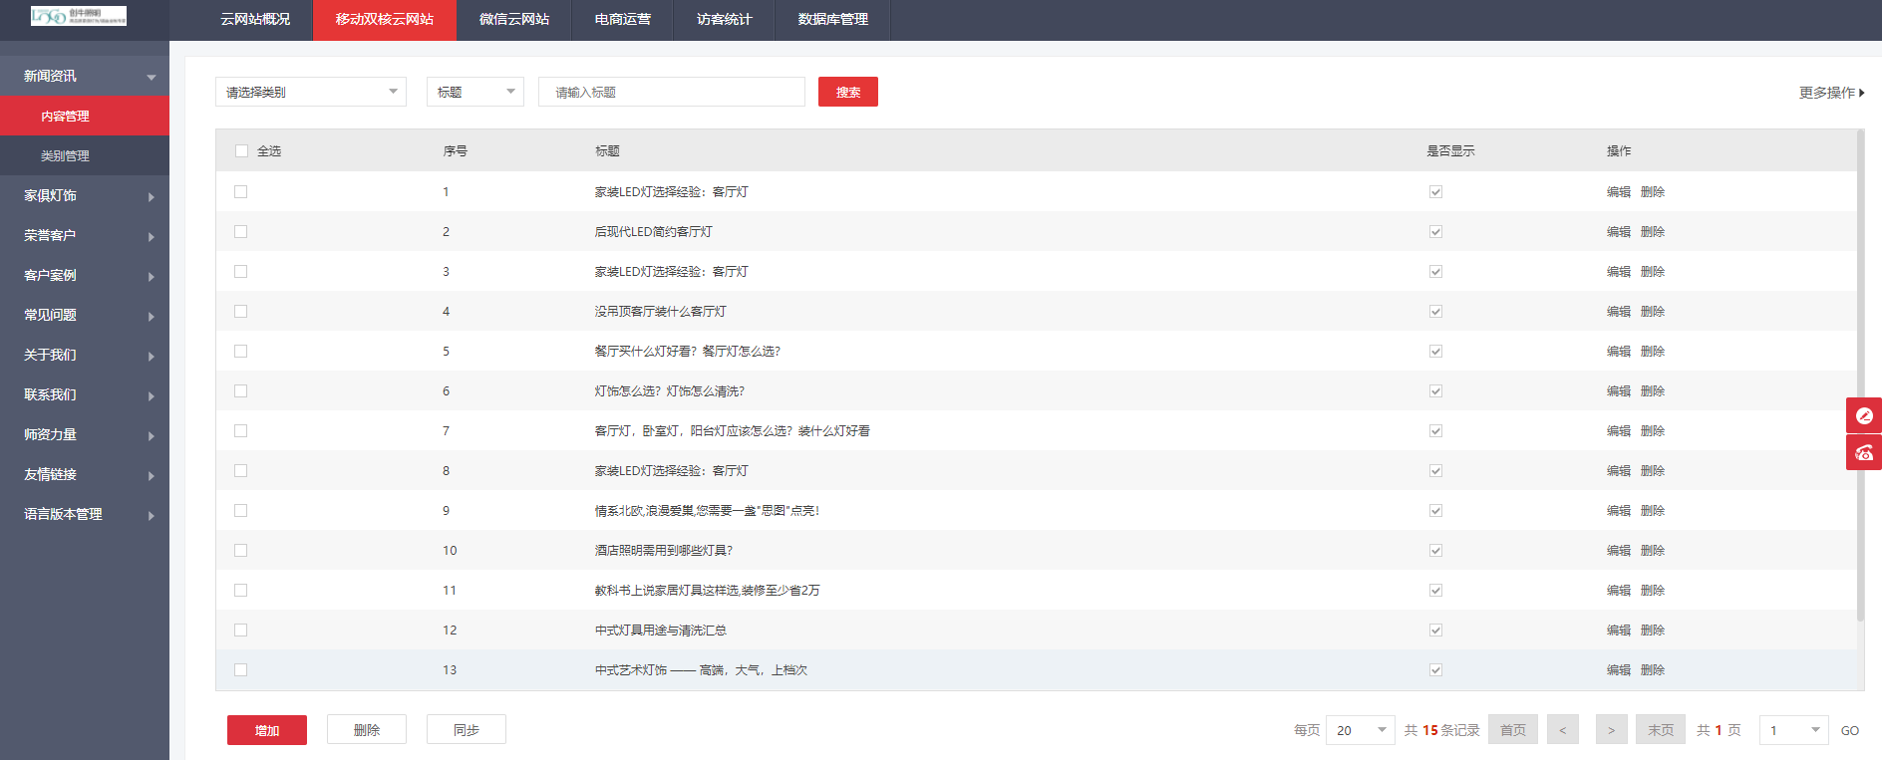Image resolution: width=1882 pixels, height=760 pixels.
Task: Select 内容管理 in sidebar
Action: pos(85,116)
